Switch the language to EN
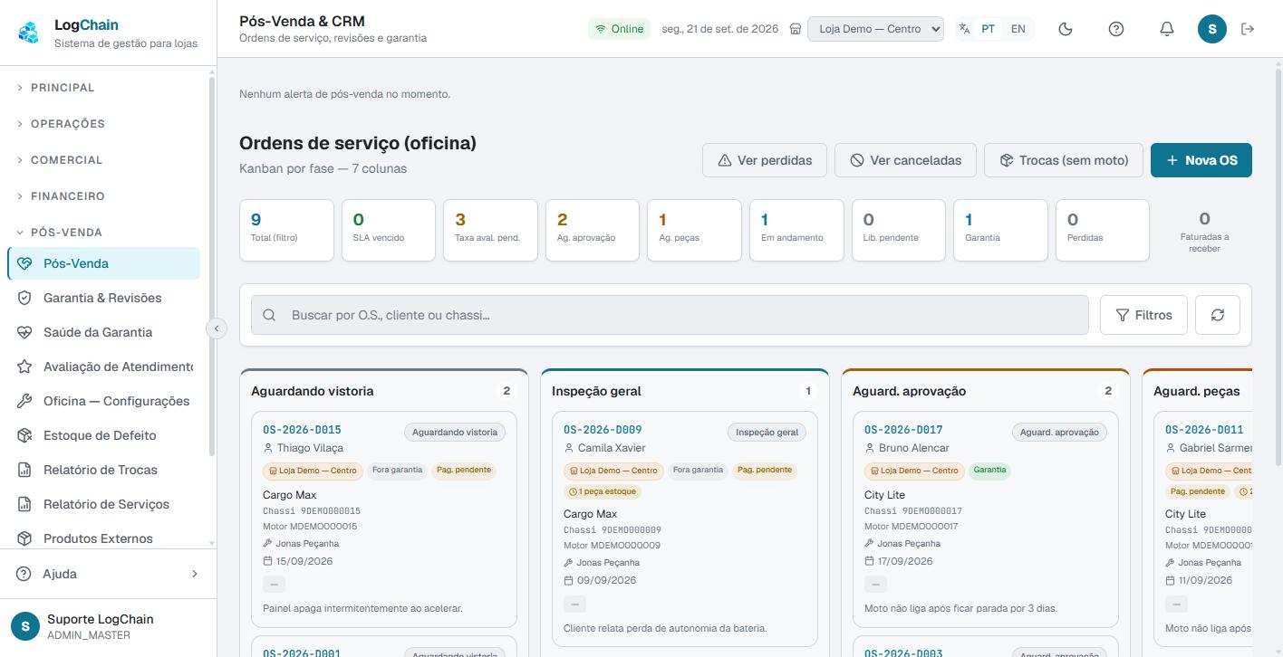The image size is (1283, 657). [x=1018, y=29]
